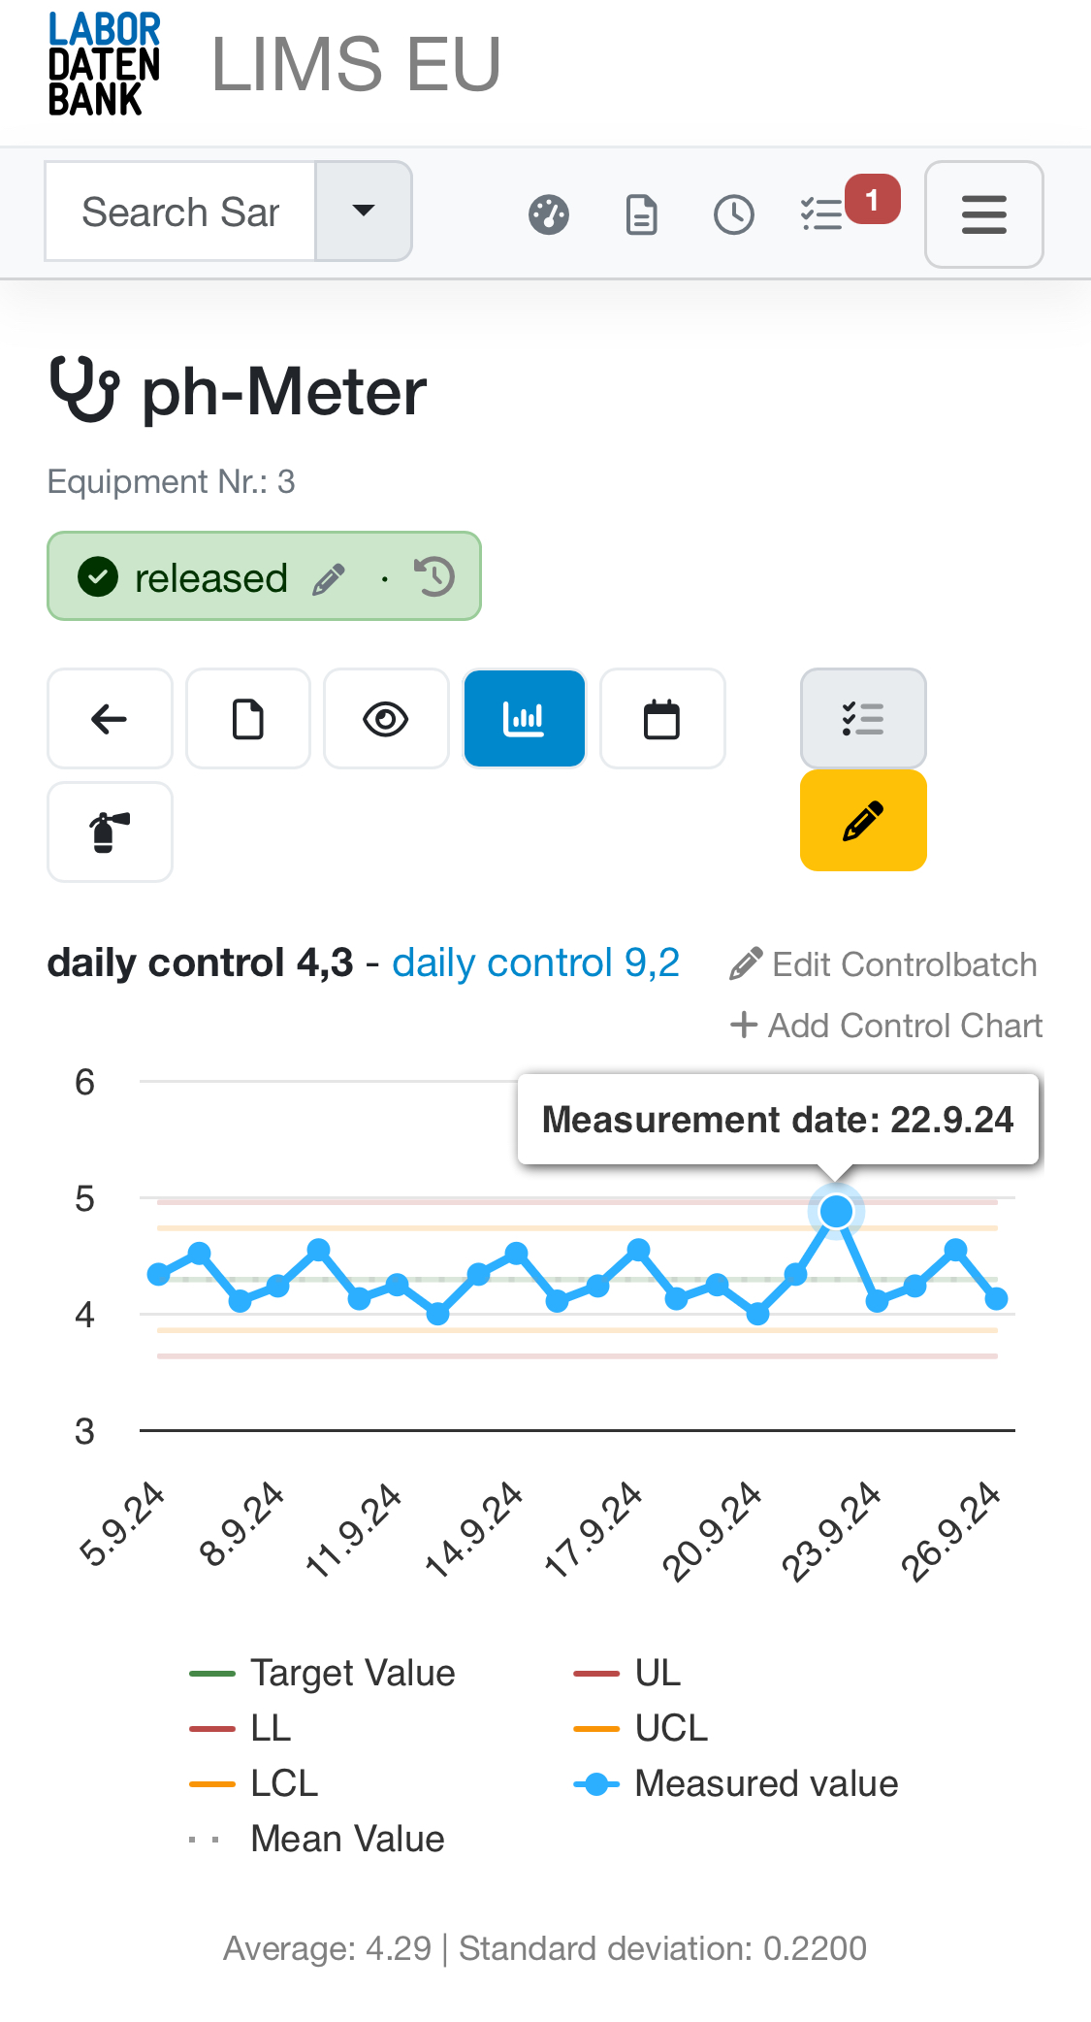Open the document icon in navbar
The height and width of the screenshot is (2022, 1091).
(x=641, y=214)
